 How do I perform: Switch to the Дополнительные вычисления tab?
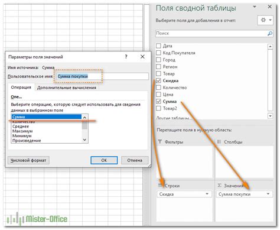pyautogui.click(x=67, y=88)
